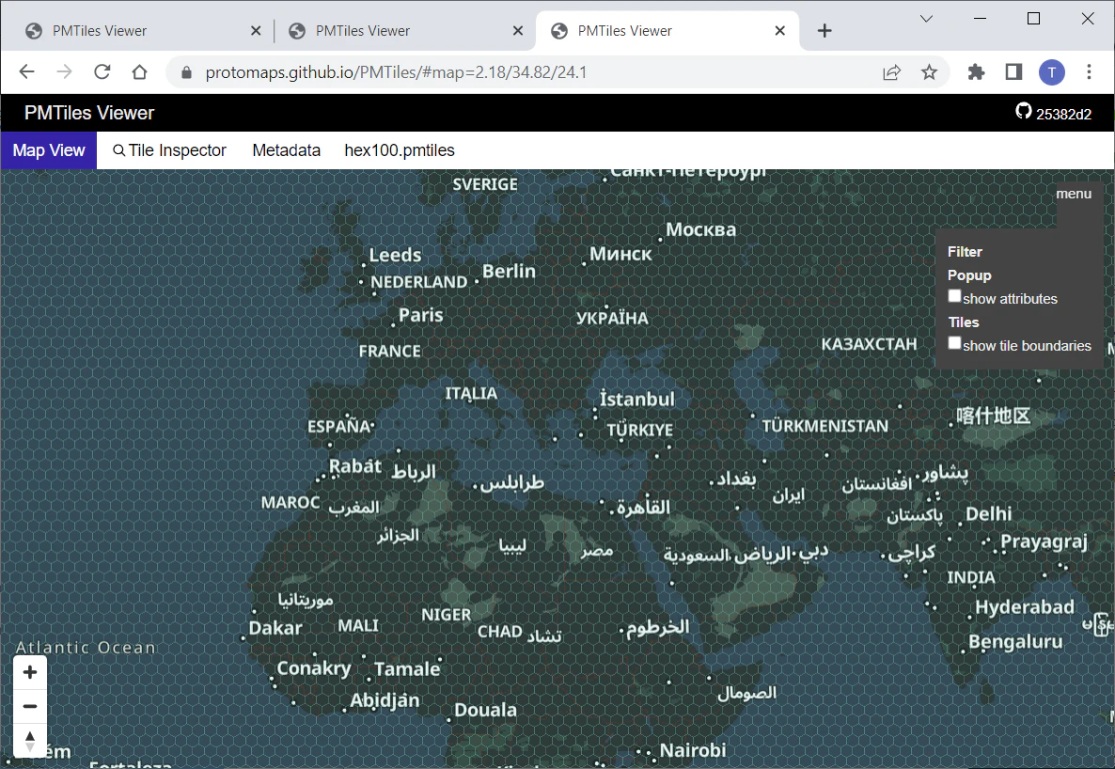Image resolution: width=1115 pixels, height=769 pixels.
Task: Enable the show tile boundaries checkbox
Action: [954, 343]
